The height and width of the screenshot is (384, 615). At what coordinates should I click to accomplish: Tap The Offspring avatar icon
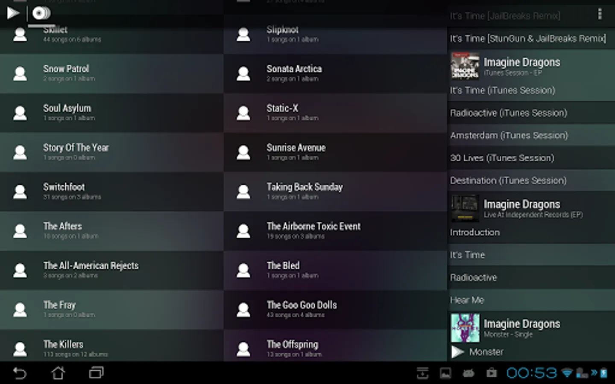(243, 349)
